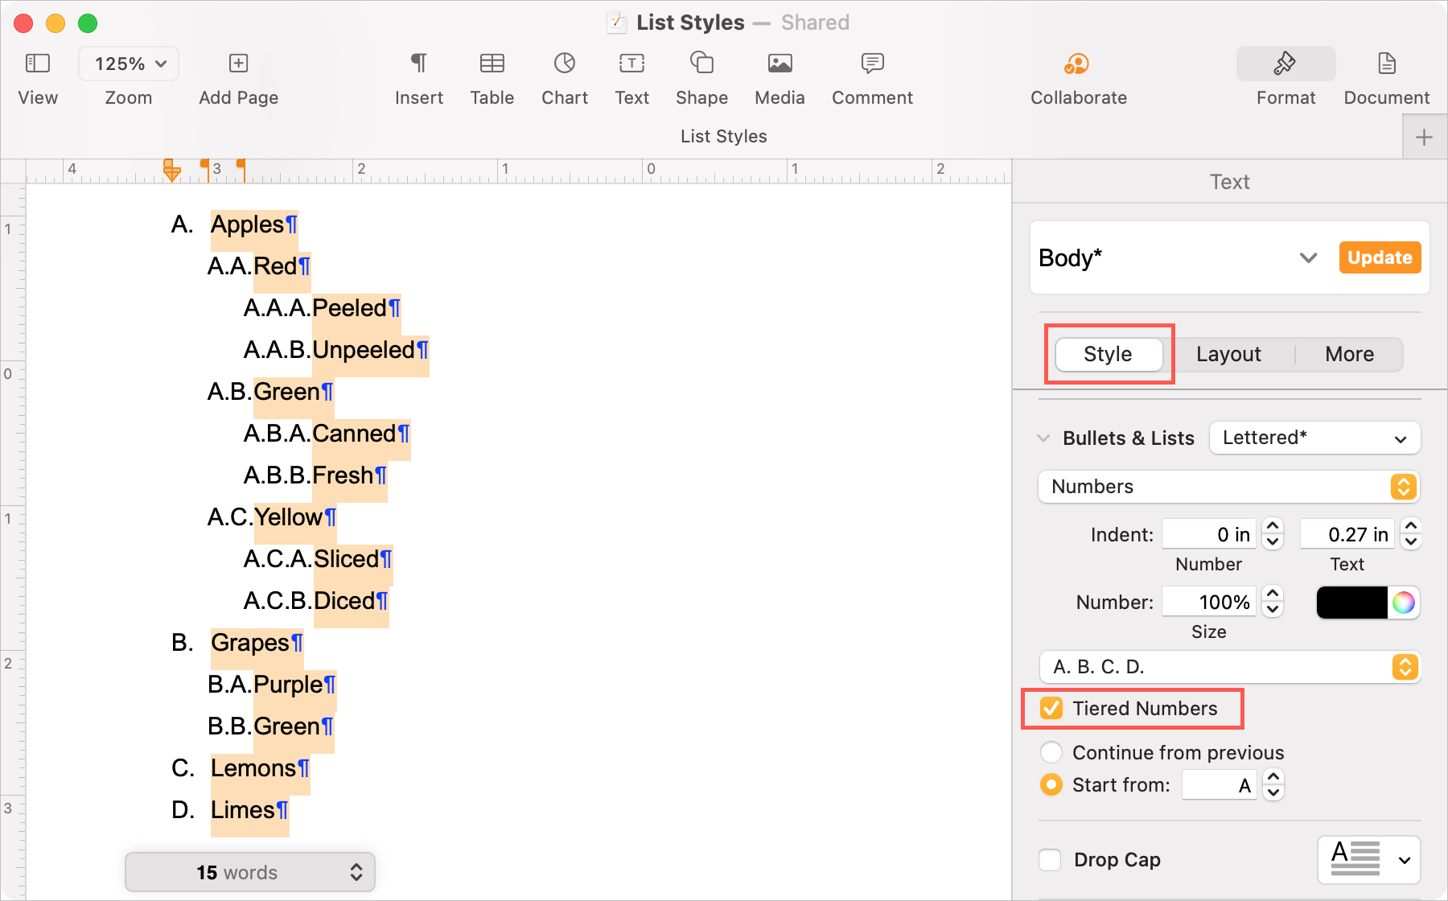Click the Add Page icon

pos(238,63)
